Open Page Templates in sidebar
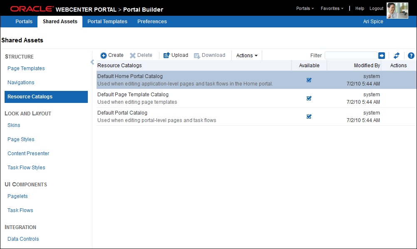Image resolution: width=417 pixels, height=249 pixels. click(x=26, y=68)
